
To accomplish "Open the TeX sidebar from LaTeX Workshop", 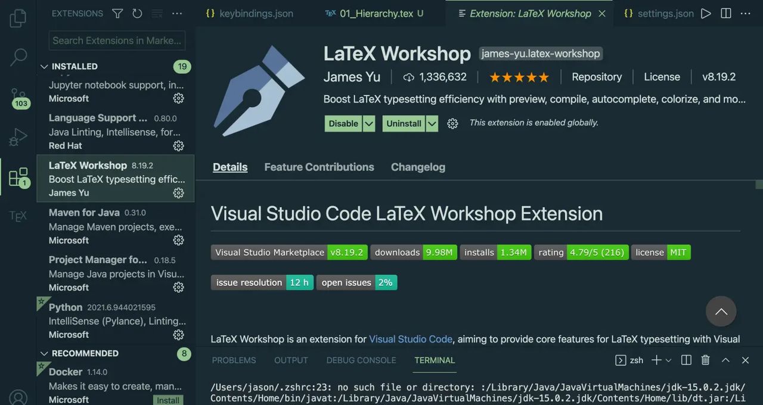I will [x=18, y=216].
